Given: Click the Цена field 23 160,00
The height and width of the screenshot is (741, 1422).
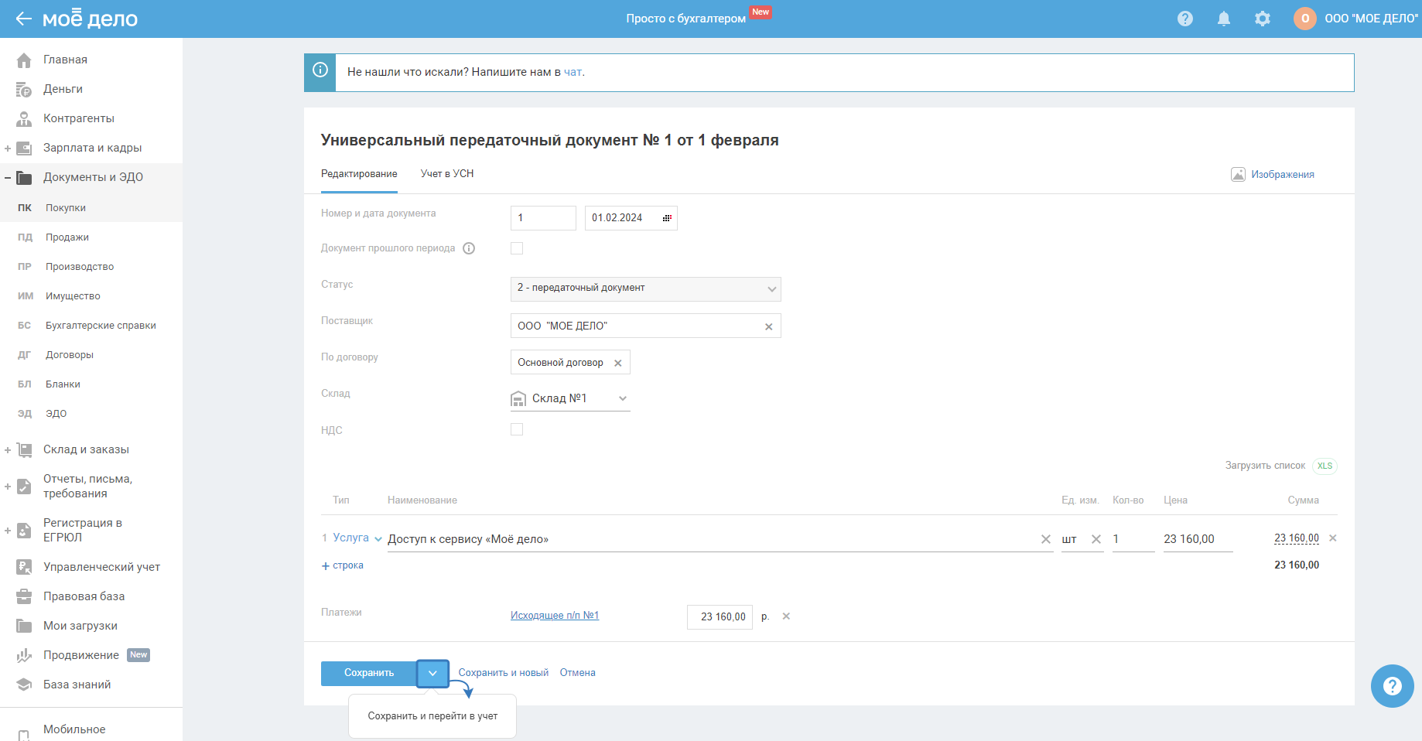Looking at the screenshot, I should [1198, 539].
